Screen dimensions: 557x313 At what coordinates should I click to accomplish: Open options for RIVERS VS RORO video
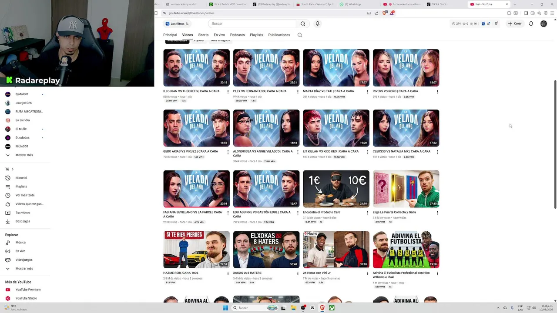point(437,92)
